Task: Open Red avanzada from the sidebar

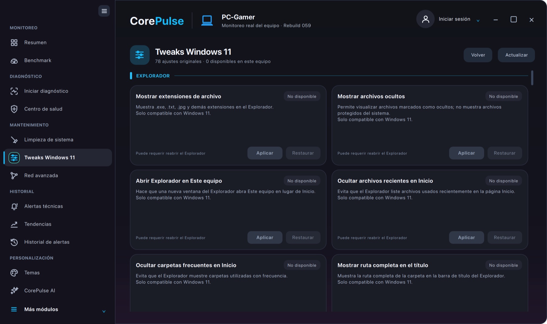Action: (x=58, y=175)
